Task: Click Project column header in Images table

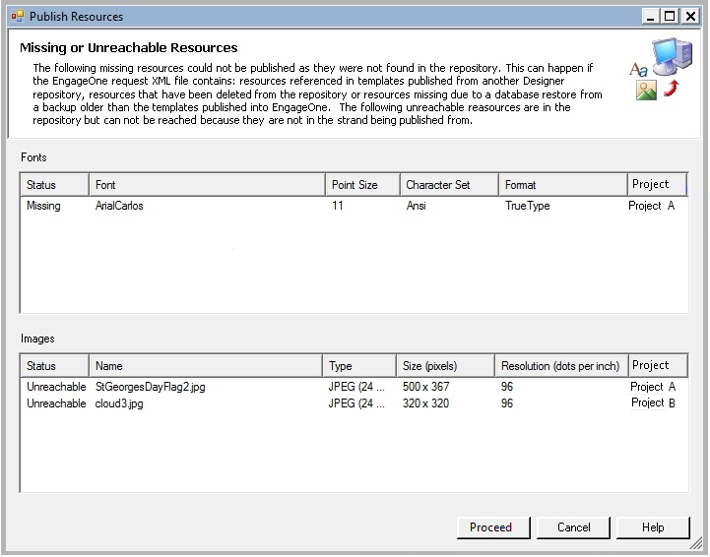Action: click(657, 365)
